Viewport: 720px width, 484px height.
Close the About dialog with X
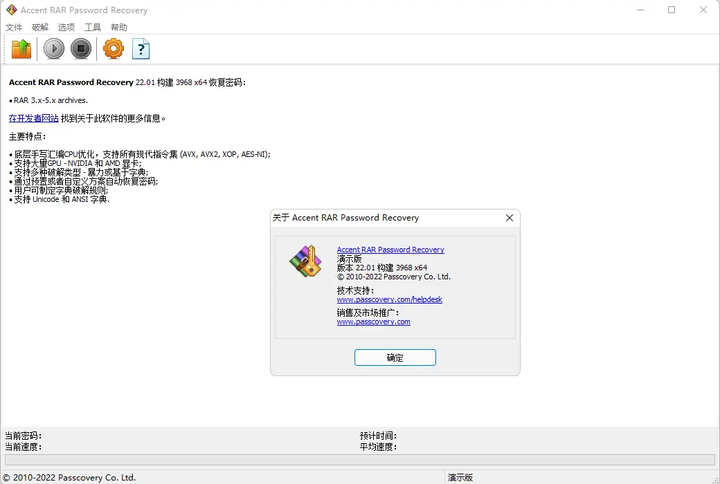click(510, 218)
